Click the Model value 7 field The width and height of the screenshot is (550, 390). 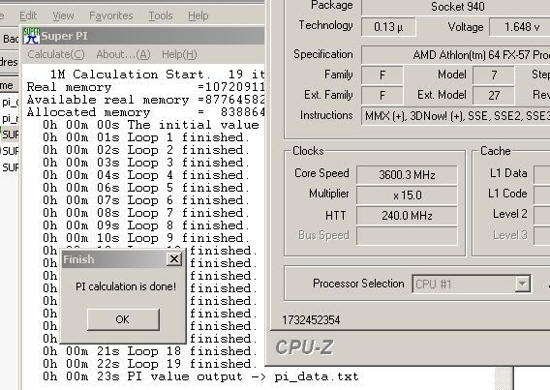(x=494, y=75)
